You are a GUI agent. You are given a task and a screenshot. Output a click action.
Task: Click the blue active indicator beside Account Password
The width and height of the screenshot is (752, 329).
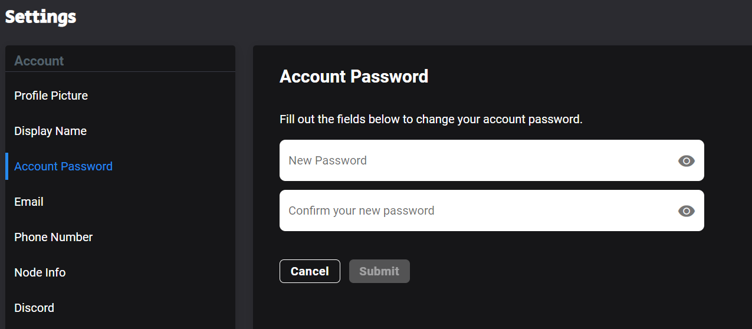6,166
